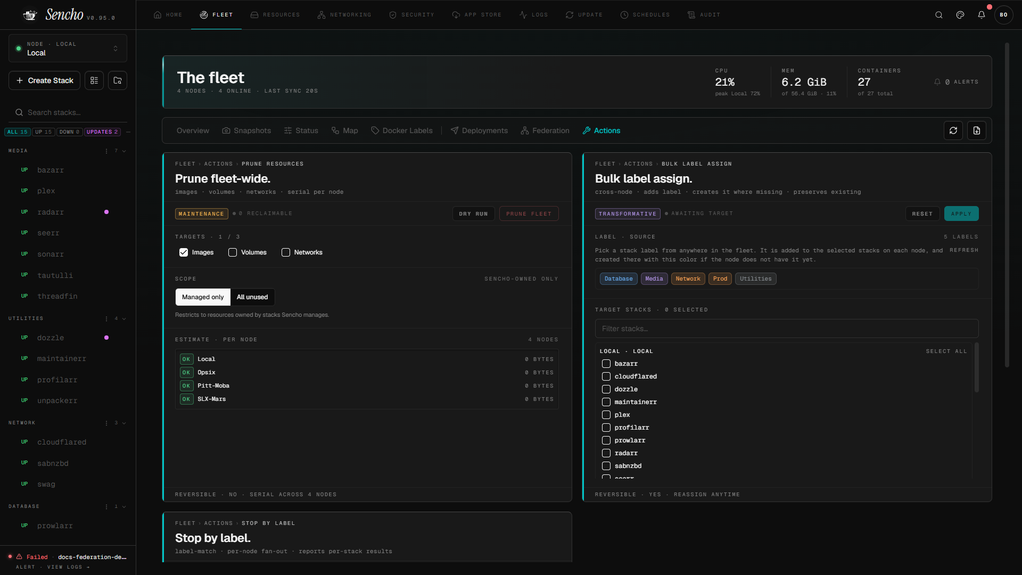Image resolution: width=1022 pixels, height=575 pixels.
Task: Click the radarr update indicator dot
Action: click(x=106, y=212)
